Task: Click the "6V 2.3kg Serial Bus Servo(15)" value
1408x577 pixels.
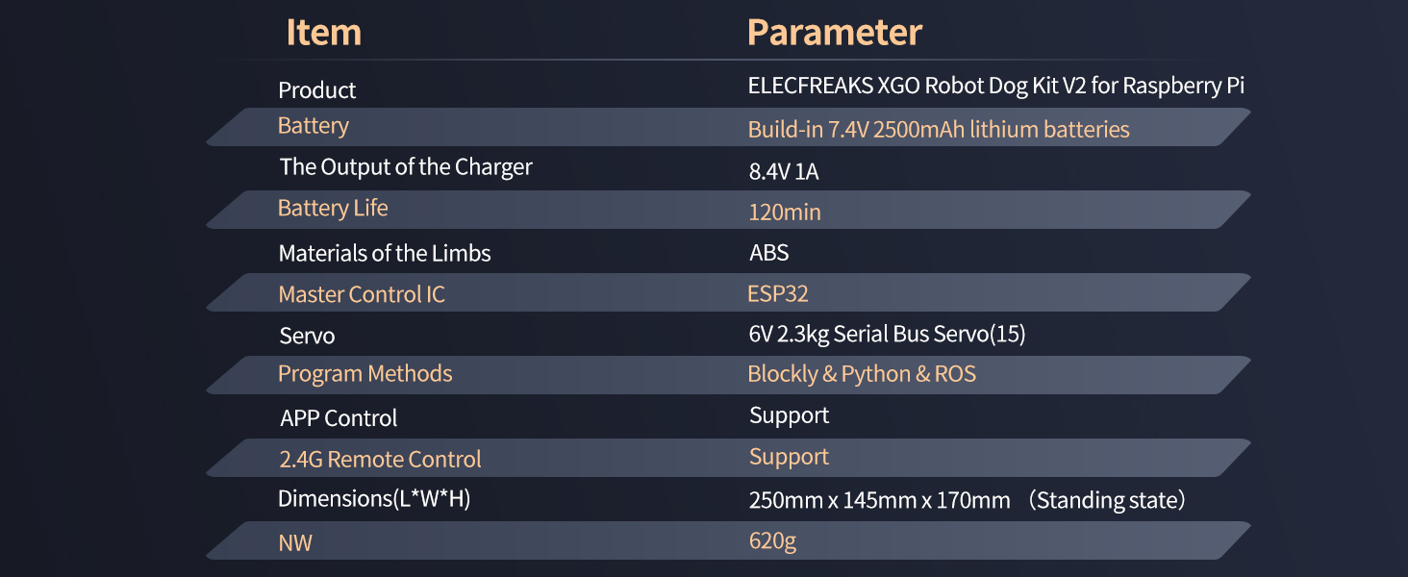Action: [x=887, y=335]
